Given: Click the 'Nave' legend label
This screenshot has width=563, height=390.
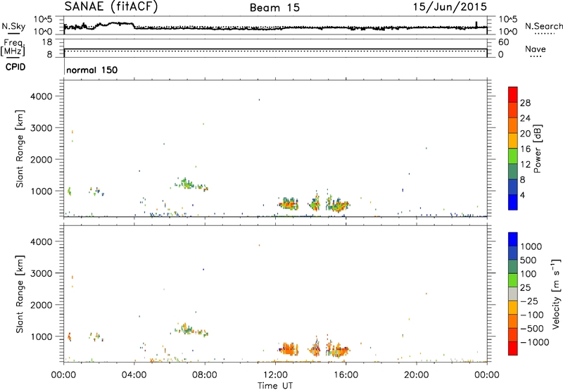Looking at the screenshot, I should pos(536,49).
